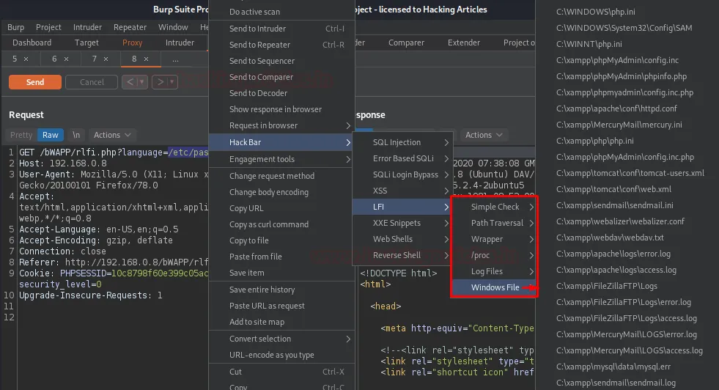Pick C:\xampp\mysql\data\mysql.err payload
The width and height of the screenshot is (719, 390).
[x=613, y=367]
